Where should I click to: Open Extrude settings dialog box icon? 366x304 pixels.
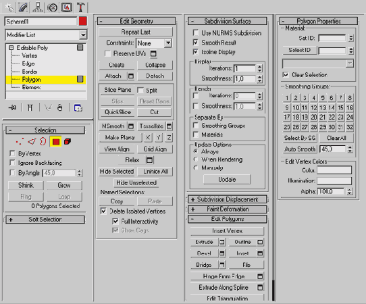point(222,242)
